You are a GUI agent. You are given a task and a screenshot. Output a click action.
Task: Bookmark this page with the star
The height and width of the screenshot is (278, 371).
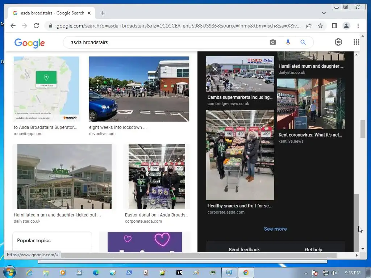tap(320, 26)
